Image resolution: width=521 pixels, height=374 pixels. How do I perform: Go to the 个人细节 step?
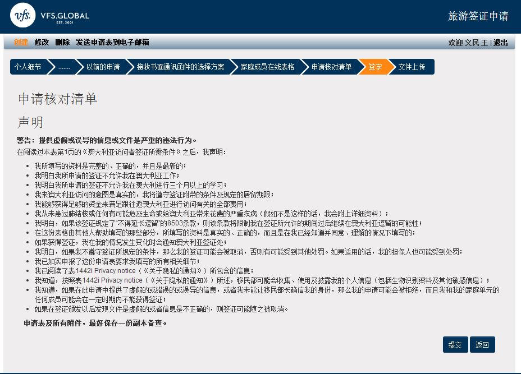point(28,67)
